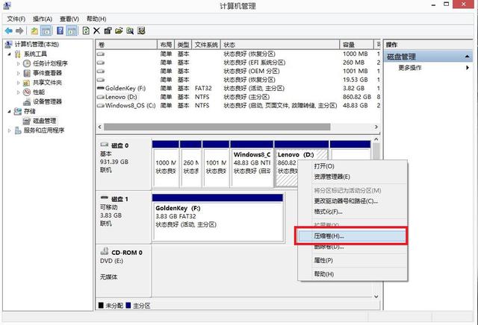478x325 pixels.
Task: Click the checklist Settings toolbar icon
Action: click(x=141, y=31)
